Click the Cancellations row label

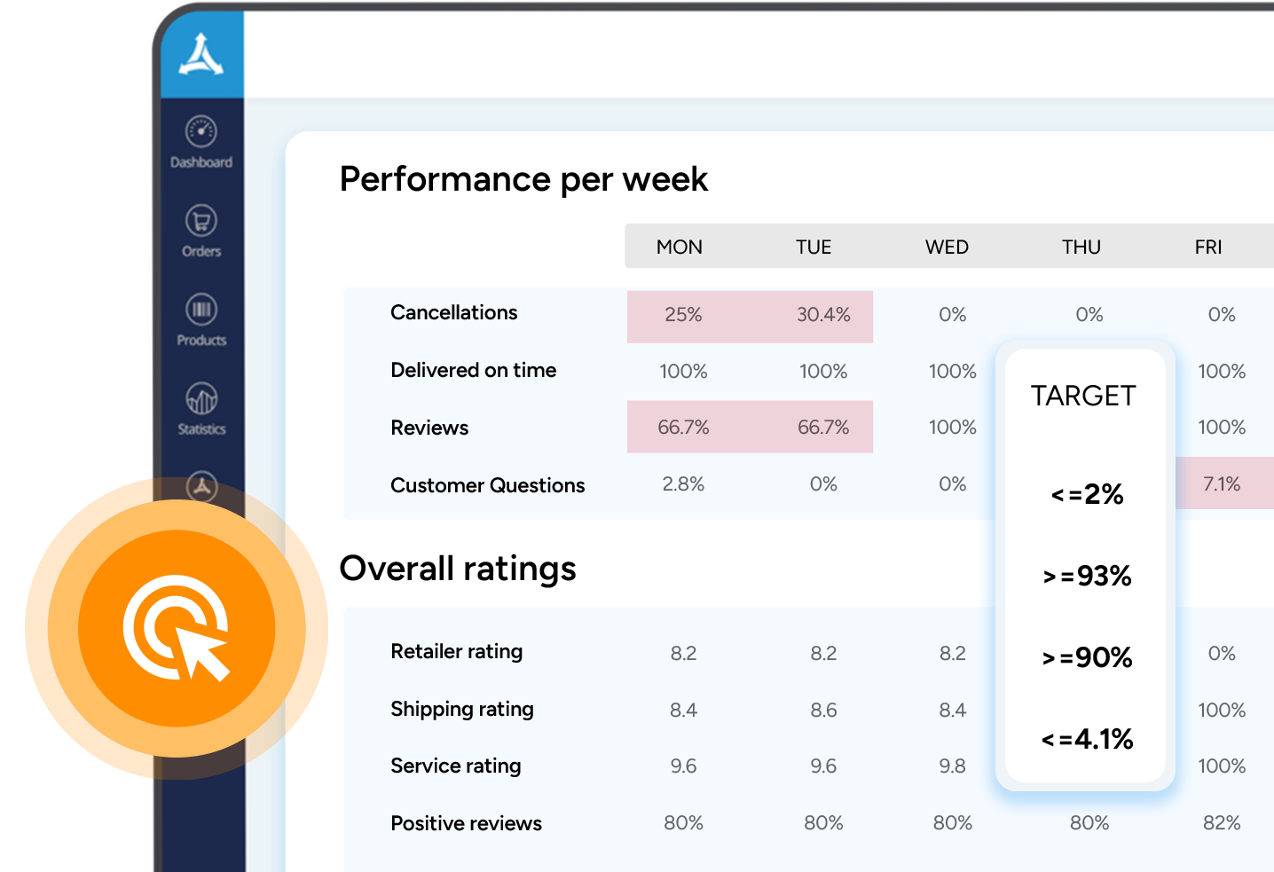tap(453, 313)
